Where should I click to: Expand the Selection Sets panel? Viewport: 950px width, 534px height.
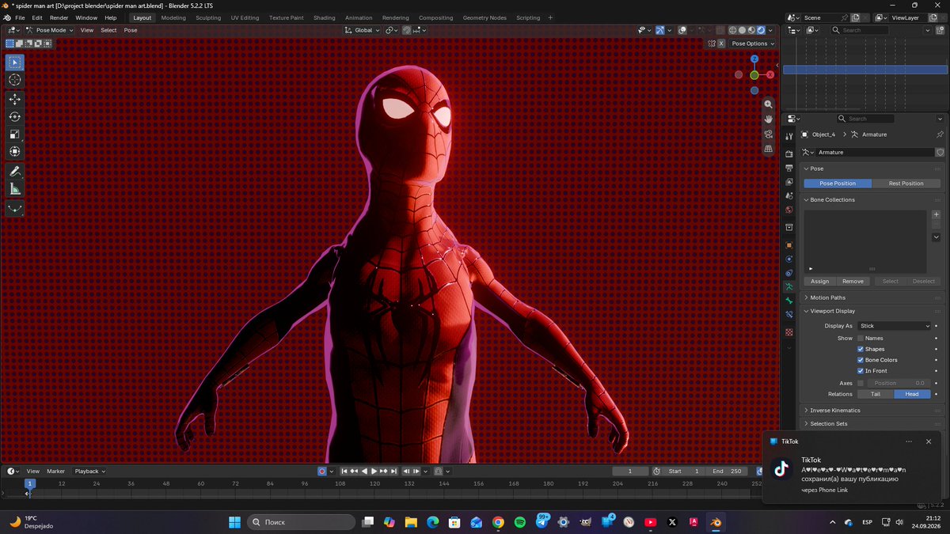(x=828, y=424)
